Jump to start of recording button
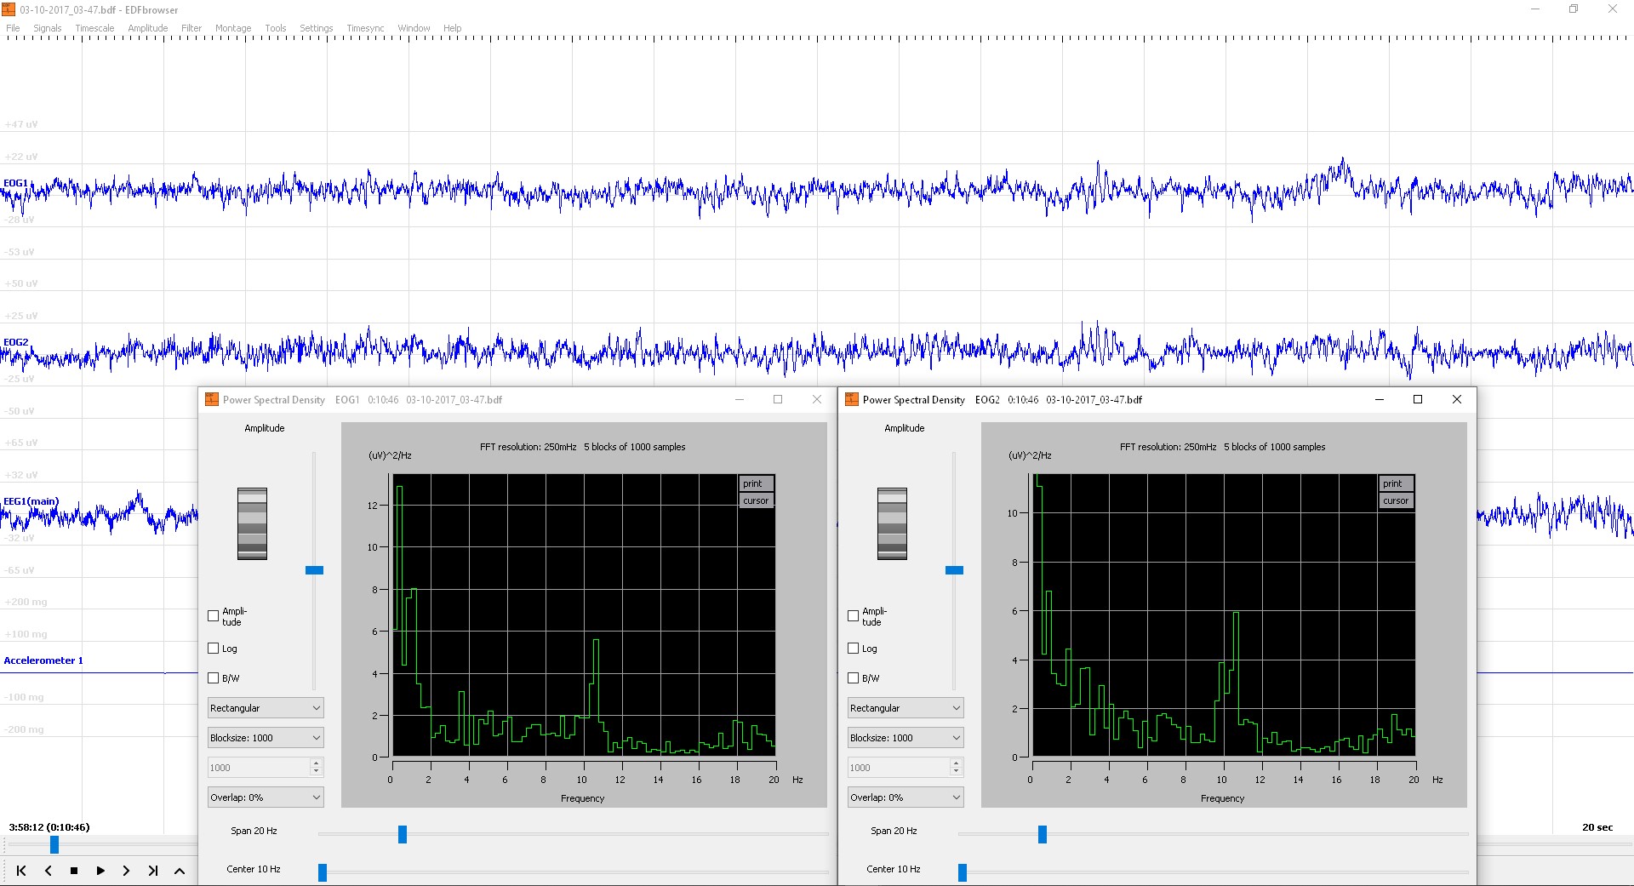This screenshot has height=886, width=1634. (x=21, y=871)
